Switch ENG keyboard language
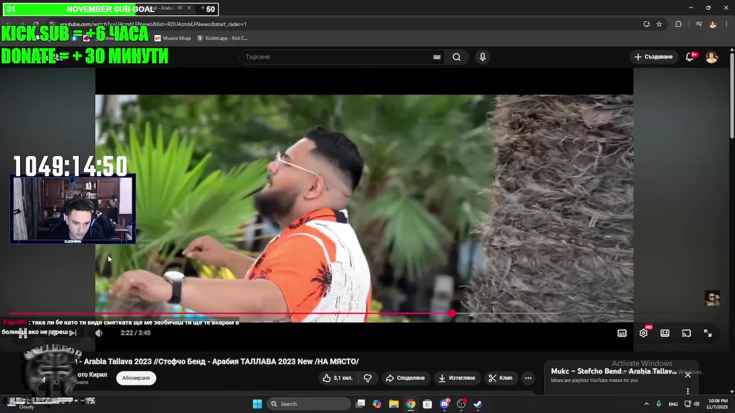Image resolution: width=735 pixels, height=413 pixels. [x=673, y=404]
